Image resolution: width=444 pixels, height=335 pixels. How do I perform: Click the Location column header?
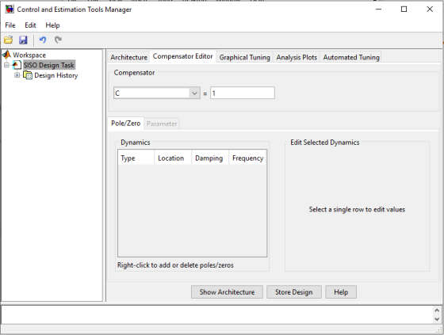pyautogui.click(x=173, y=158)
